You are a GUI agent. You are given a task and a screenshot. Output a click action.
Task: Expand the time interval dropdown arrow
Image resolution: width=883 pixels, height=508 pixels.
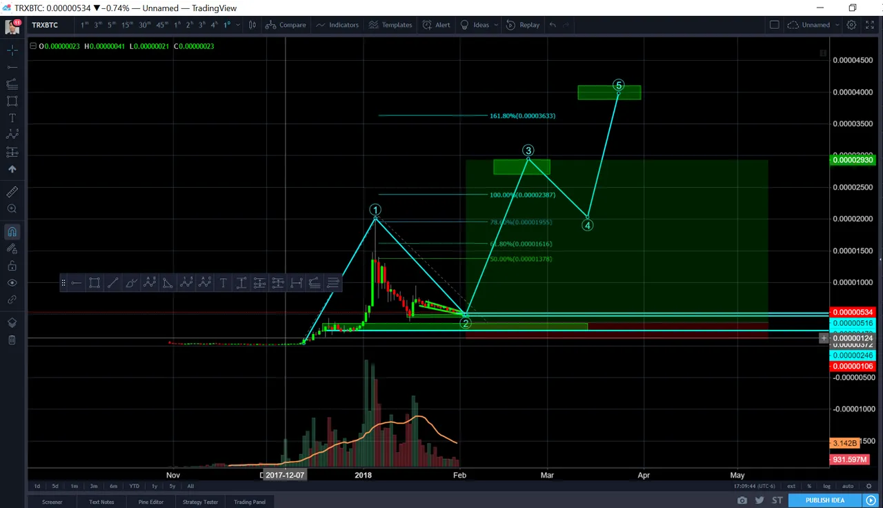pyautogui.click(x=238, y=25)
